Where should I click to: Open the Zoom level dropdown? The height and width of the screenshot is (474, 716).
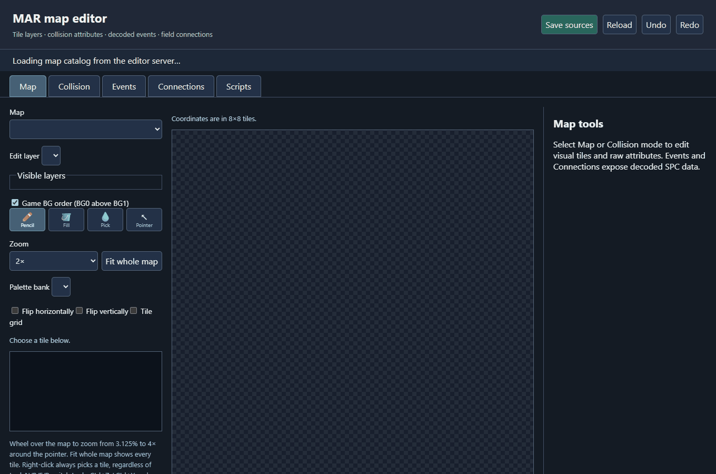[x=54, y=261]
